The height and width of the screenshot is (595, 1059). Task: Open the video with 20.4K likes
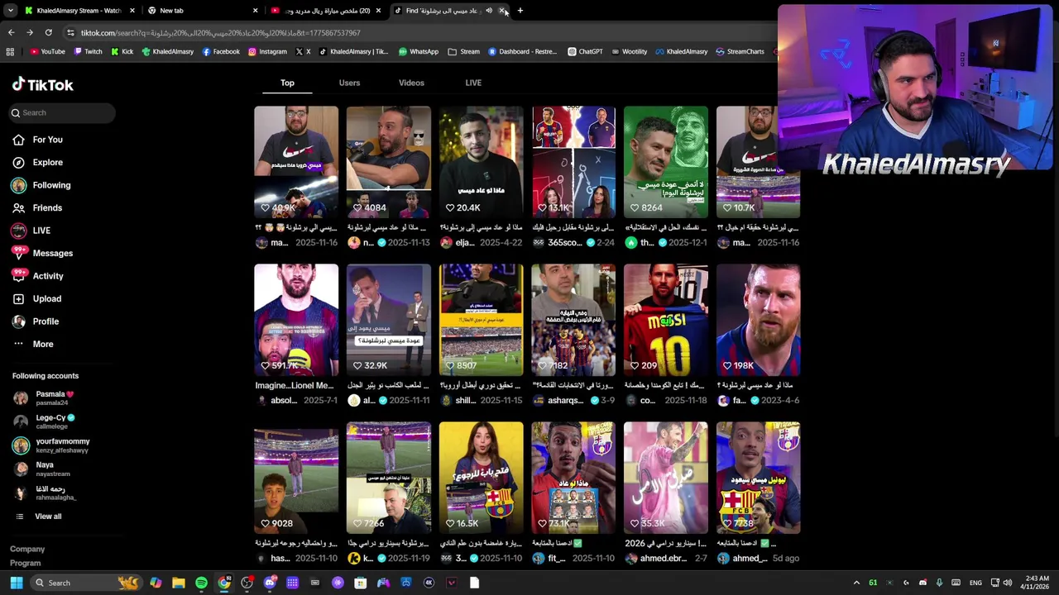point(482,162)
